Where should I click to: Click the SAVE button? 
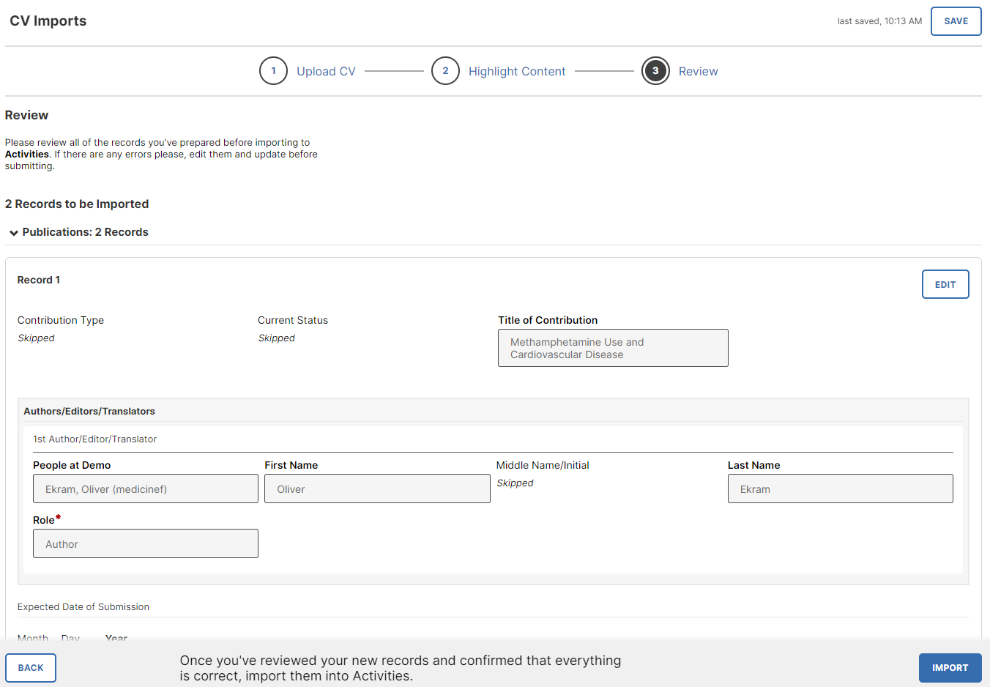(x=956, y=21)
